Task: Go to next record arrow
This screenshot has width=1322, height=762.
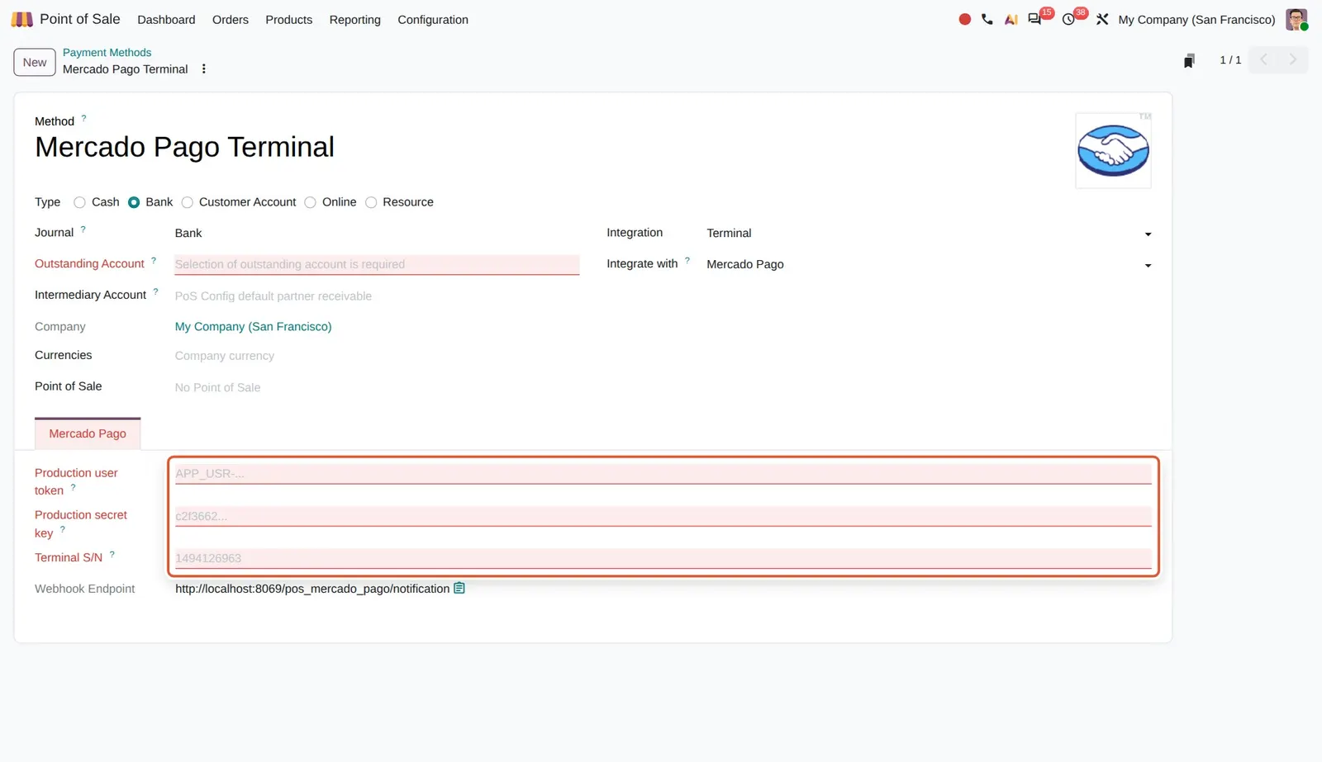Action: tap(1293, 59)
